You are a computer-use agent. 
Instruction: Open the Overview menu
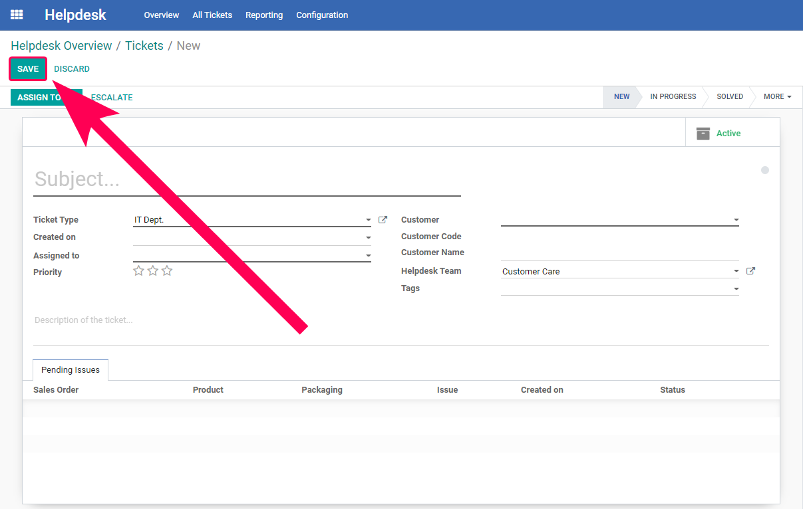(162, 15)
